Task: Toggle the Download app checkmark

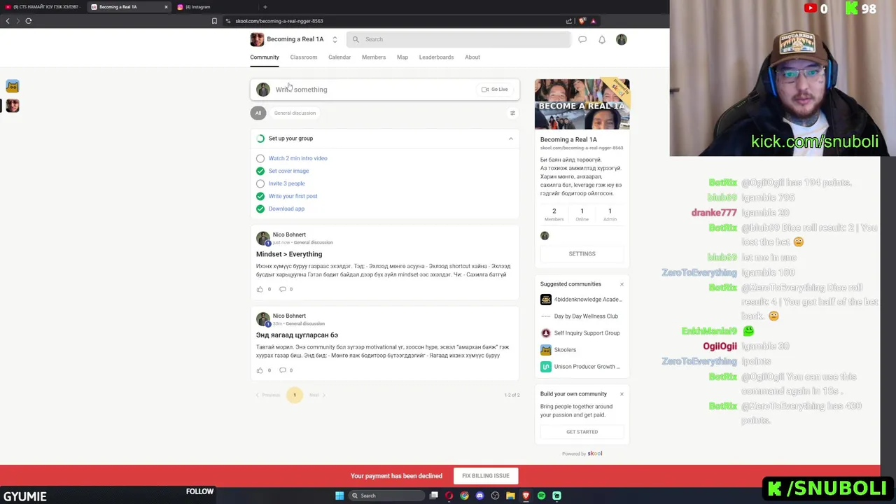Action: click(260, 209)
